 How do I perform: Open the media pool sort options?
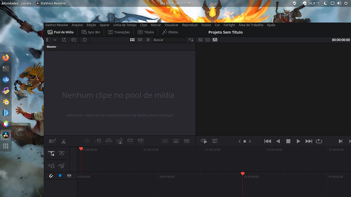coord(191,40)
